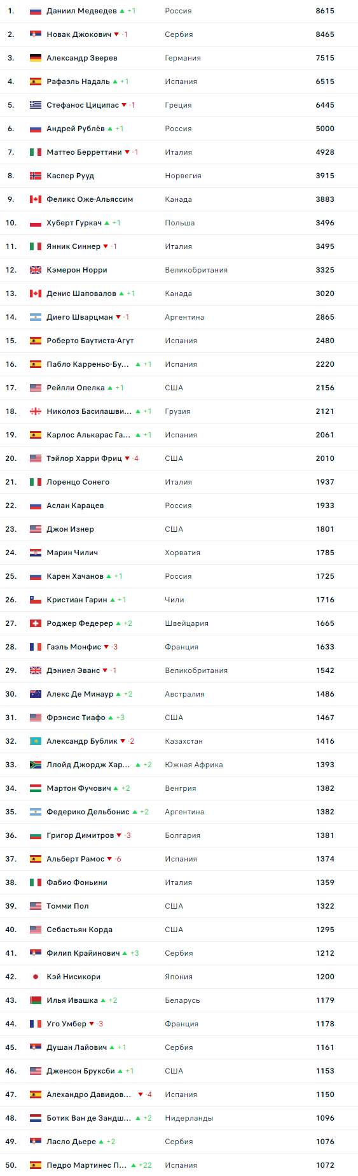
Task: Click the South African flag beside Ллойд Джордж Харрис
Action: (36, 765)
